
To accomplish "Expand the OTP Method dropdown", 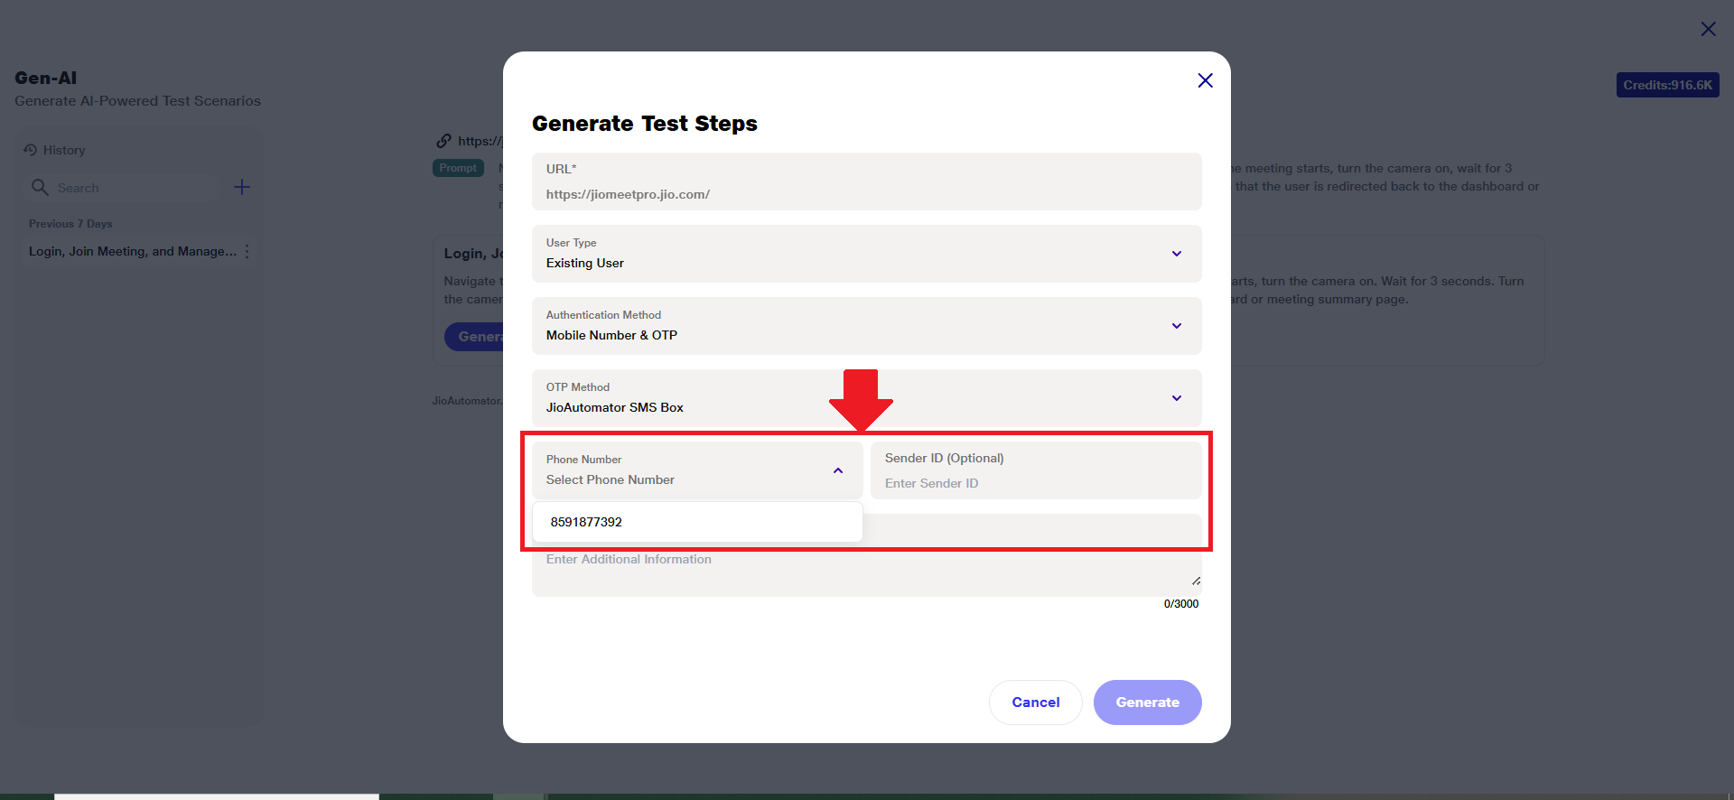I will [1176, 398].
